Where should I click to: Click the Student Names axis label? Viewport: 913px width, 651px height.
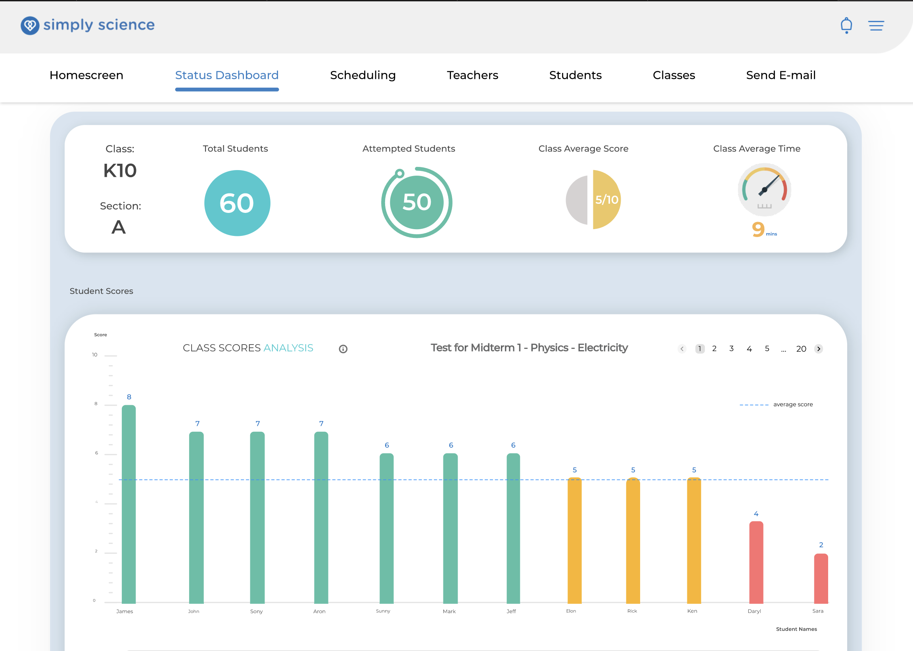point(796,629)
